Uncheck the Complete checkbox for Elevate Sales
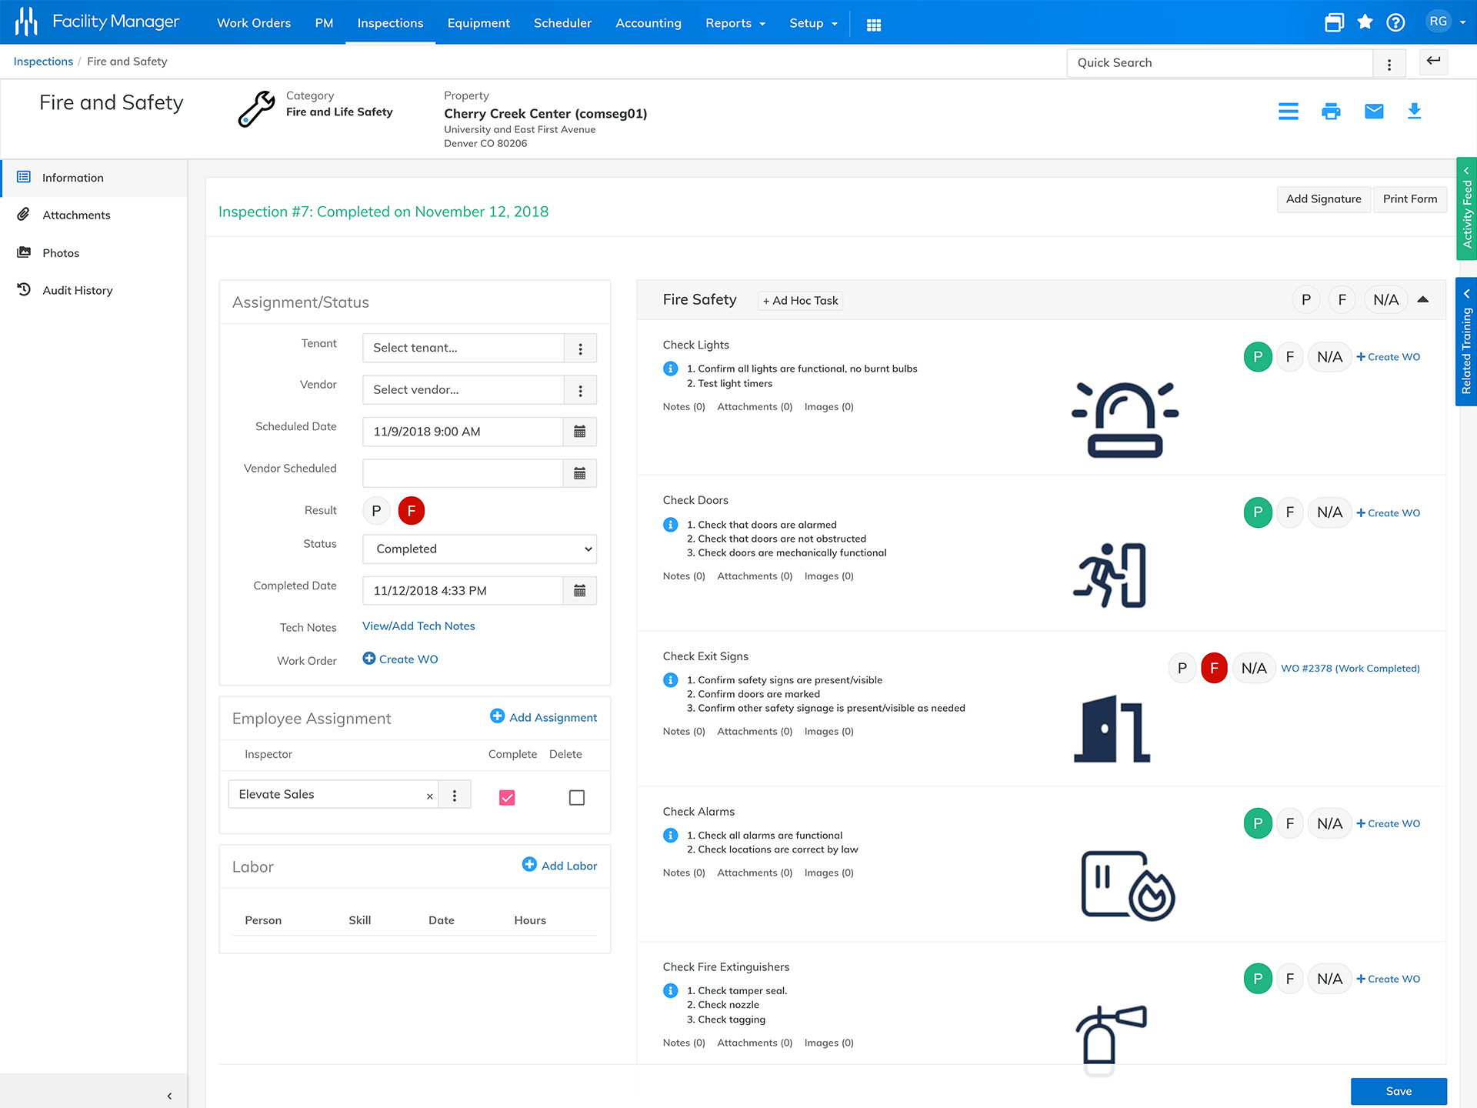1477x1108 pixels. click(507, 797)
